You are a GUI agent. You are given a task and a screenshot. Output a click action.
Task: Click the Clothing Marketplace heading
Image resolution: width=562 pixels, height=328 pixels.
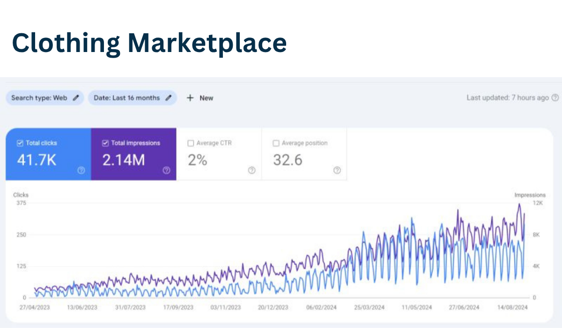(x=150, y=43)
